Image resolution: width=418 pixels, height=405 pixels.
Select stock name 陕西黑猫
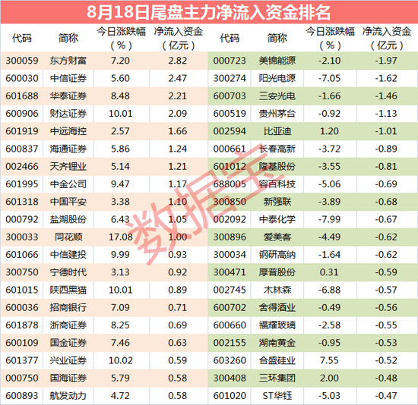click(x=68, y=290)
